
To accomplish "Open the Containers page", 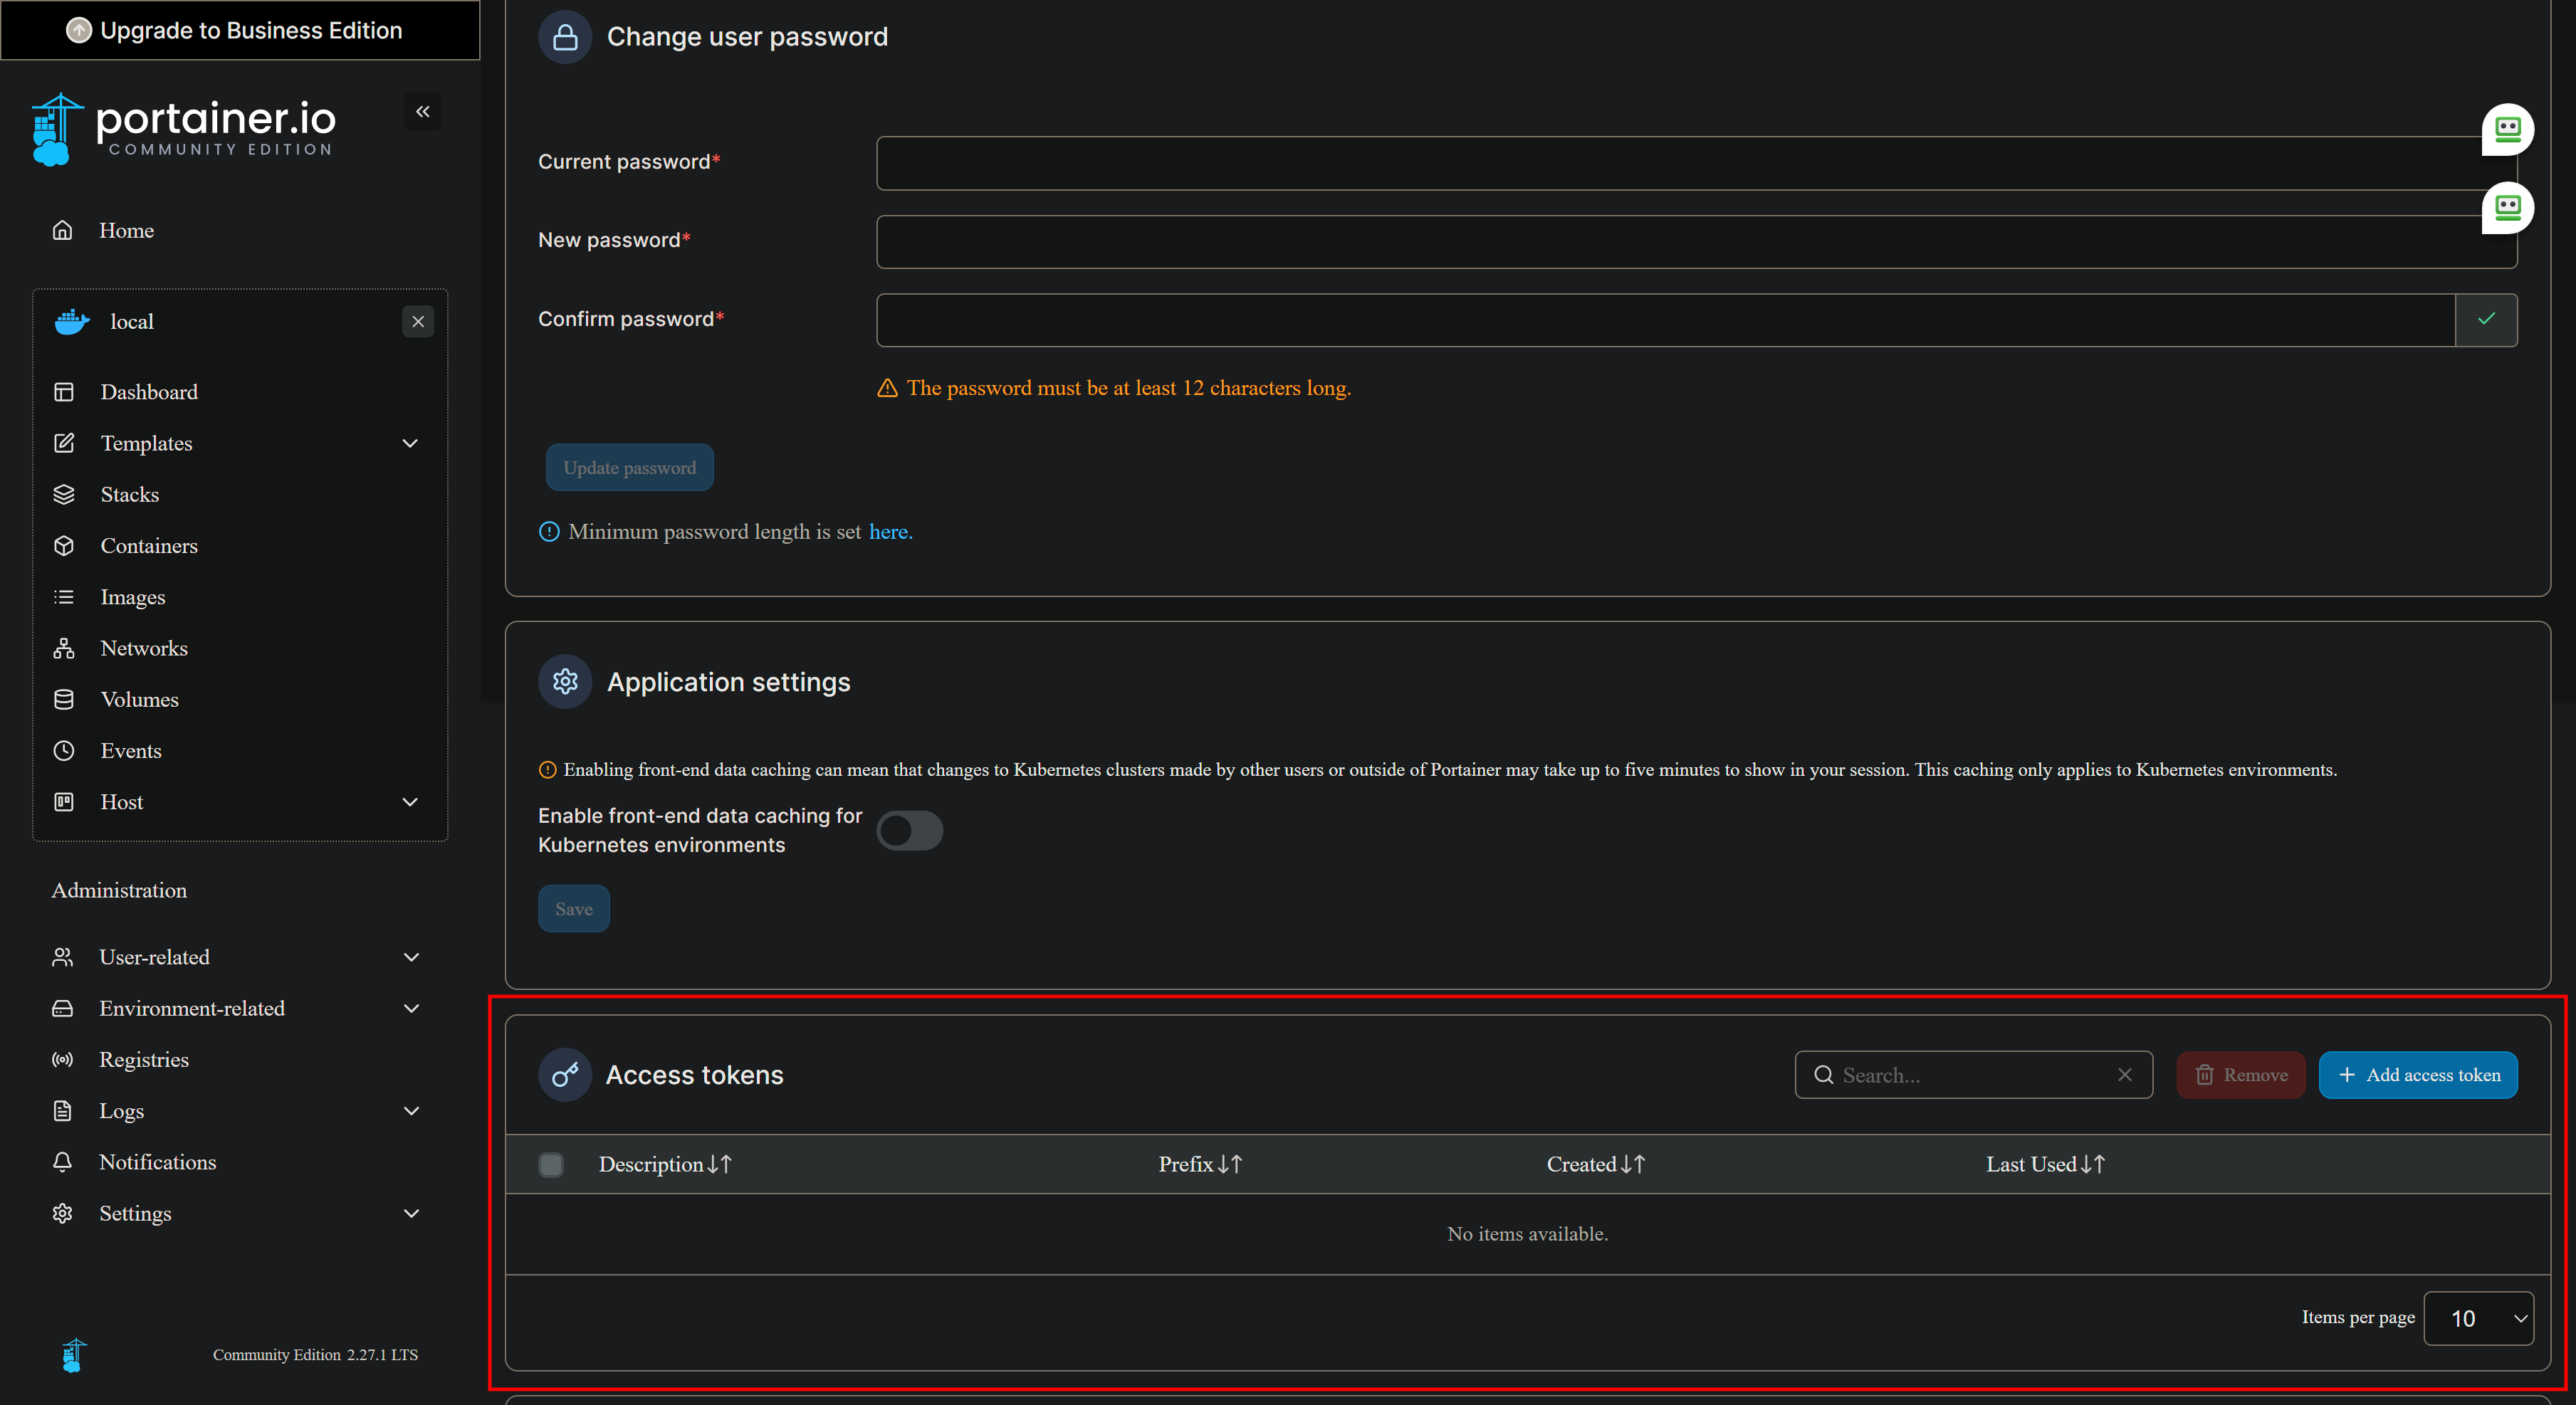I will point(149,546).
